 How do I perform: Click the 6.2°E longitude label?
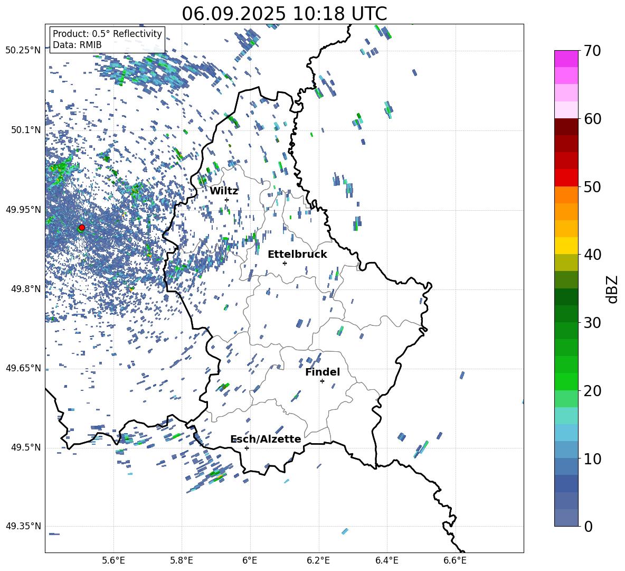[x=318, y=560]
